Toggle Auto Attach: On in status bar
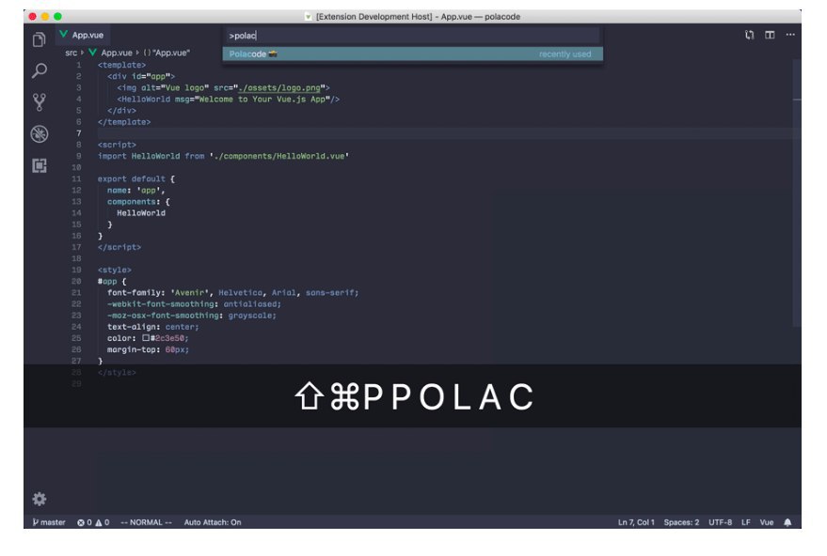This screenshot has width=827, height=556. point(213,522)
